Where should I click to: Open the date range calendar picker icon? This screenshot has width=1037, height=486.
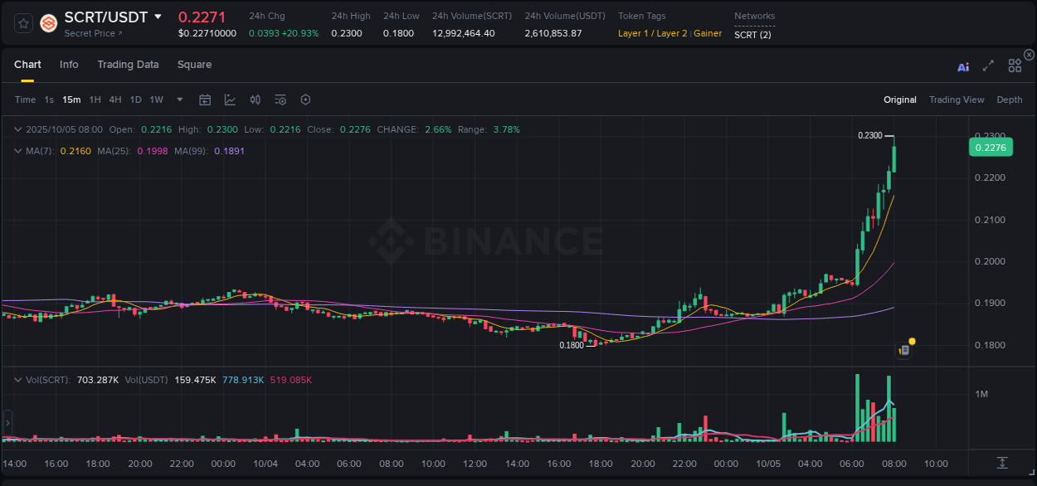[x=205, y=99]
